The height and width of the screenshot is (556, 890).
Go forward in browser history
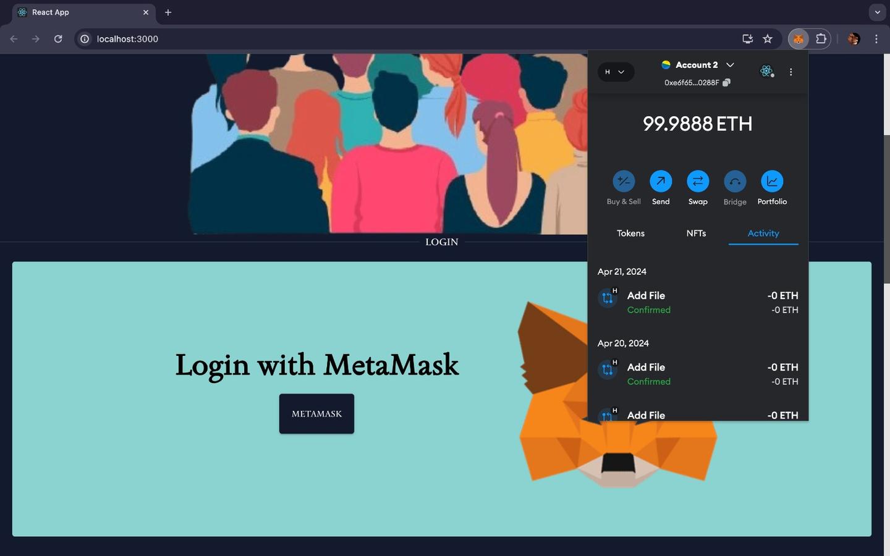[36, 39]
